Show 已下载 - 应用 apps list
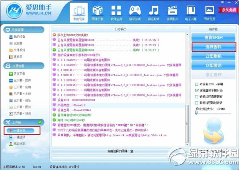Image resolution: width=239 pixels, height=170 pixels. pyautogui.click(x=20, y=87)
